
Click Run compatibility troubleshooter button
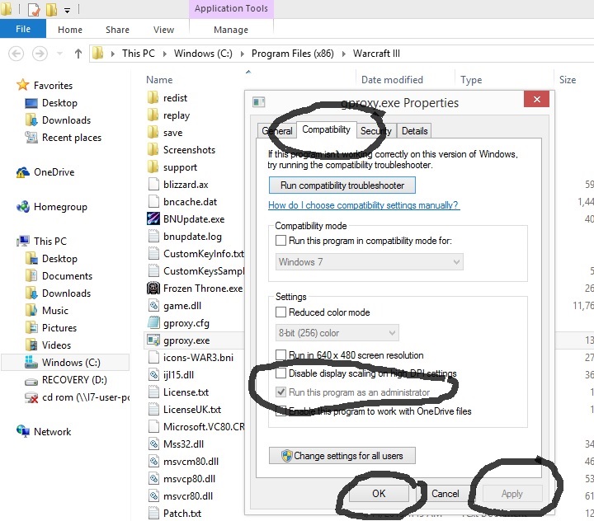(x=342, y=185)
